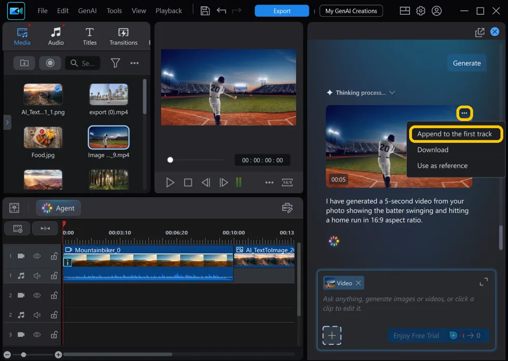The height and width of the screenshot is (361, 508).
Task: Filter media library with funnel icon
Action: 115,63
